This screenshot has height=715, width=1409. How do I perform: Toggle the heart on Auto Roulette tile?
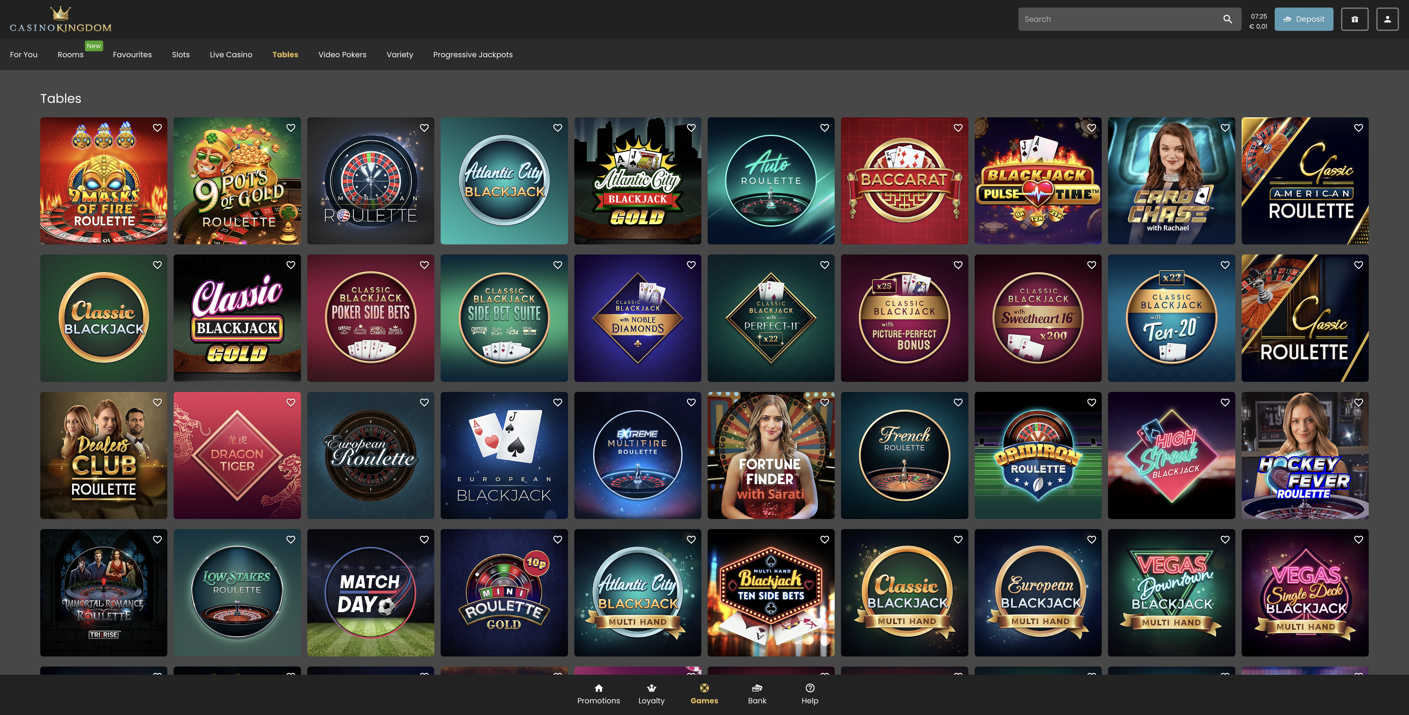tap(825, 127)
